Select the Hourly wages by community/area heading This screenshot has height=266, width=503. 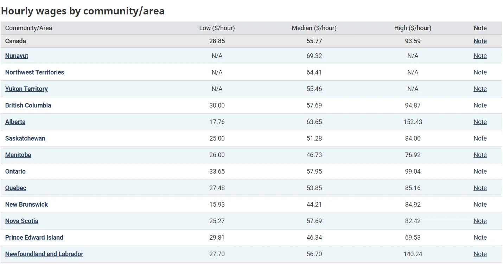[x=83, y=11]
